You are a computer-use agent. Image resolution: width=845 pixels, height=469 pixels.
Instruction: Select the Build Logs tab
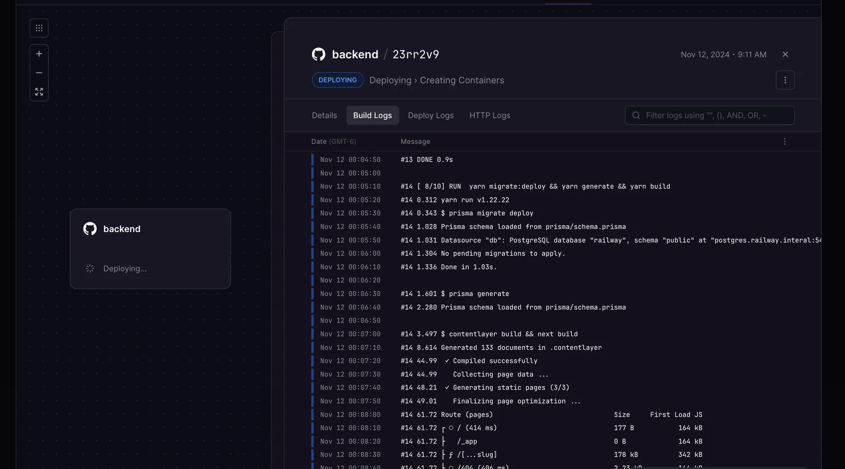372,115
